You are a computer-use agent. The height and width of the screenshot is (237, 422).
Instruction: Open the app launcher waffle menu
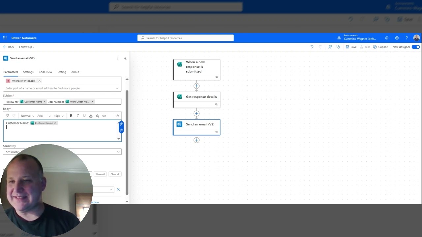pos(5,38)
